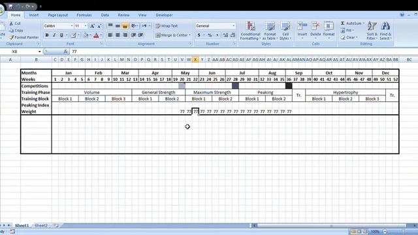Apply the Font Color
The width and height of the screenshot is (418, 235).
(96, 35)
